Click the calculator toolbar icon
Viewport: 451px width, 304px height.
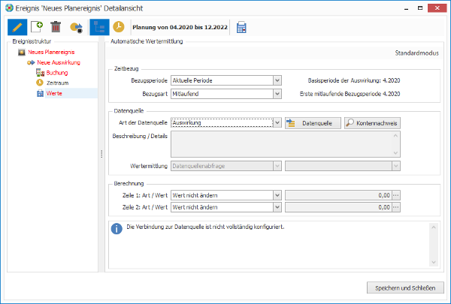coord(241,27)
